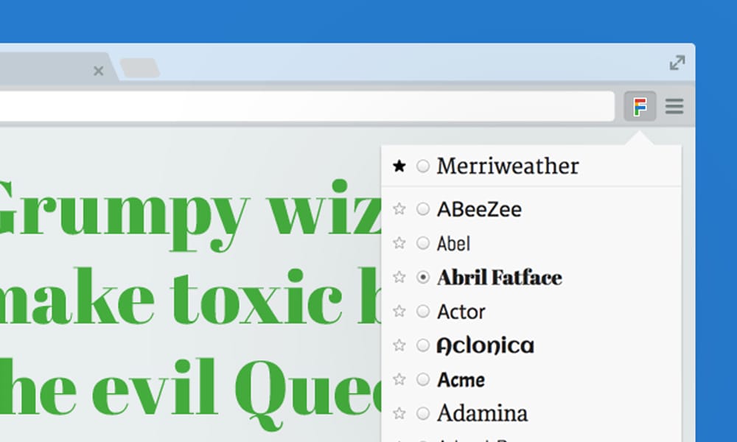737x442 pixels.
Task: Favorite the Actor font
Action: [399, 312]
